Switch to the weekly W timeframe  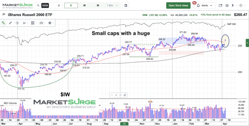pyautogui.click(x=85, y=5)
